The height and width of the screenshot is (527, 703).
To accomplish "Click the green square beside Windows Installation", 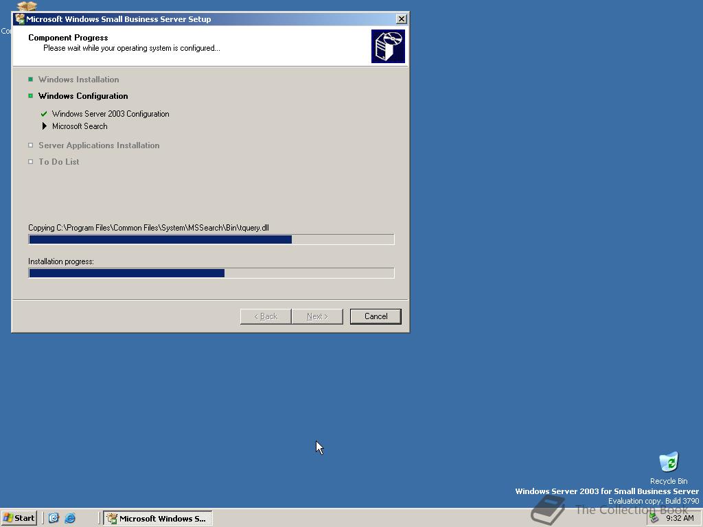I will tap(30, 80).
